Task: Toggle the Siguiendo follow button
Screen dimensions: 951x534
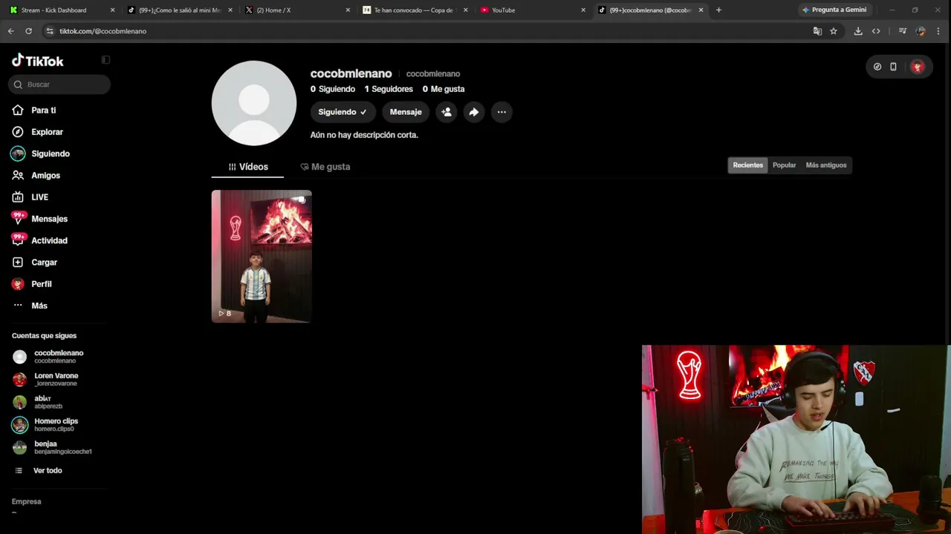Action: 343,112
